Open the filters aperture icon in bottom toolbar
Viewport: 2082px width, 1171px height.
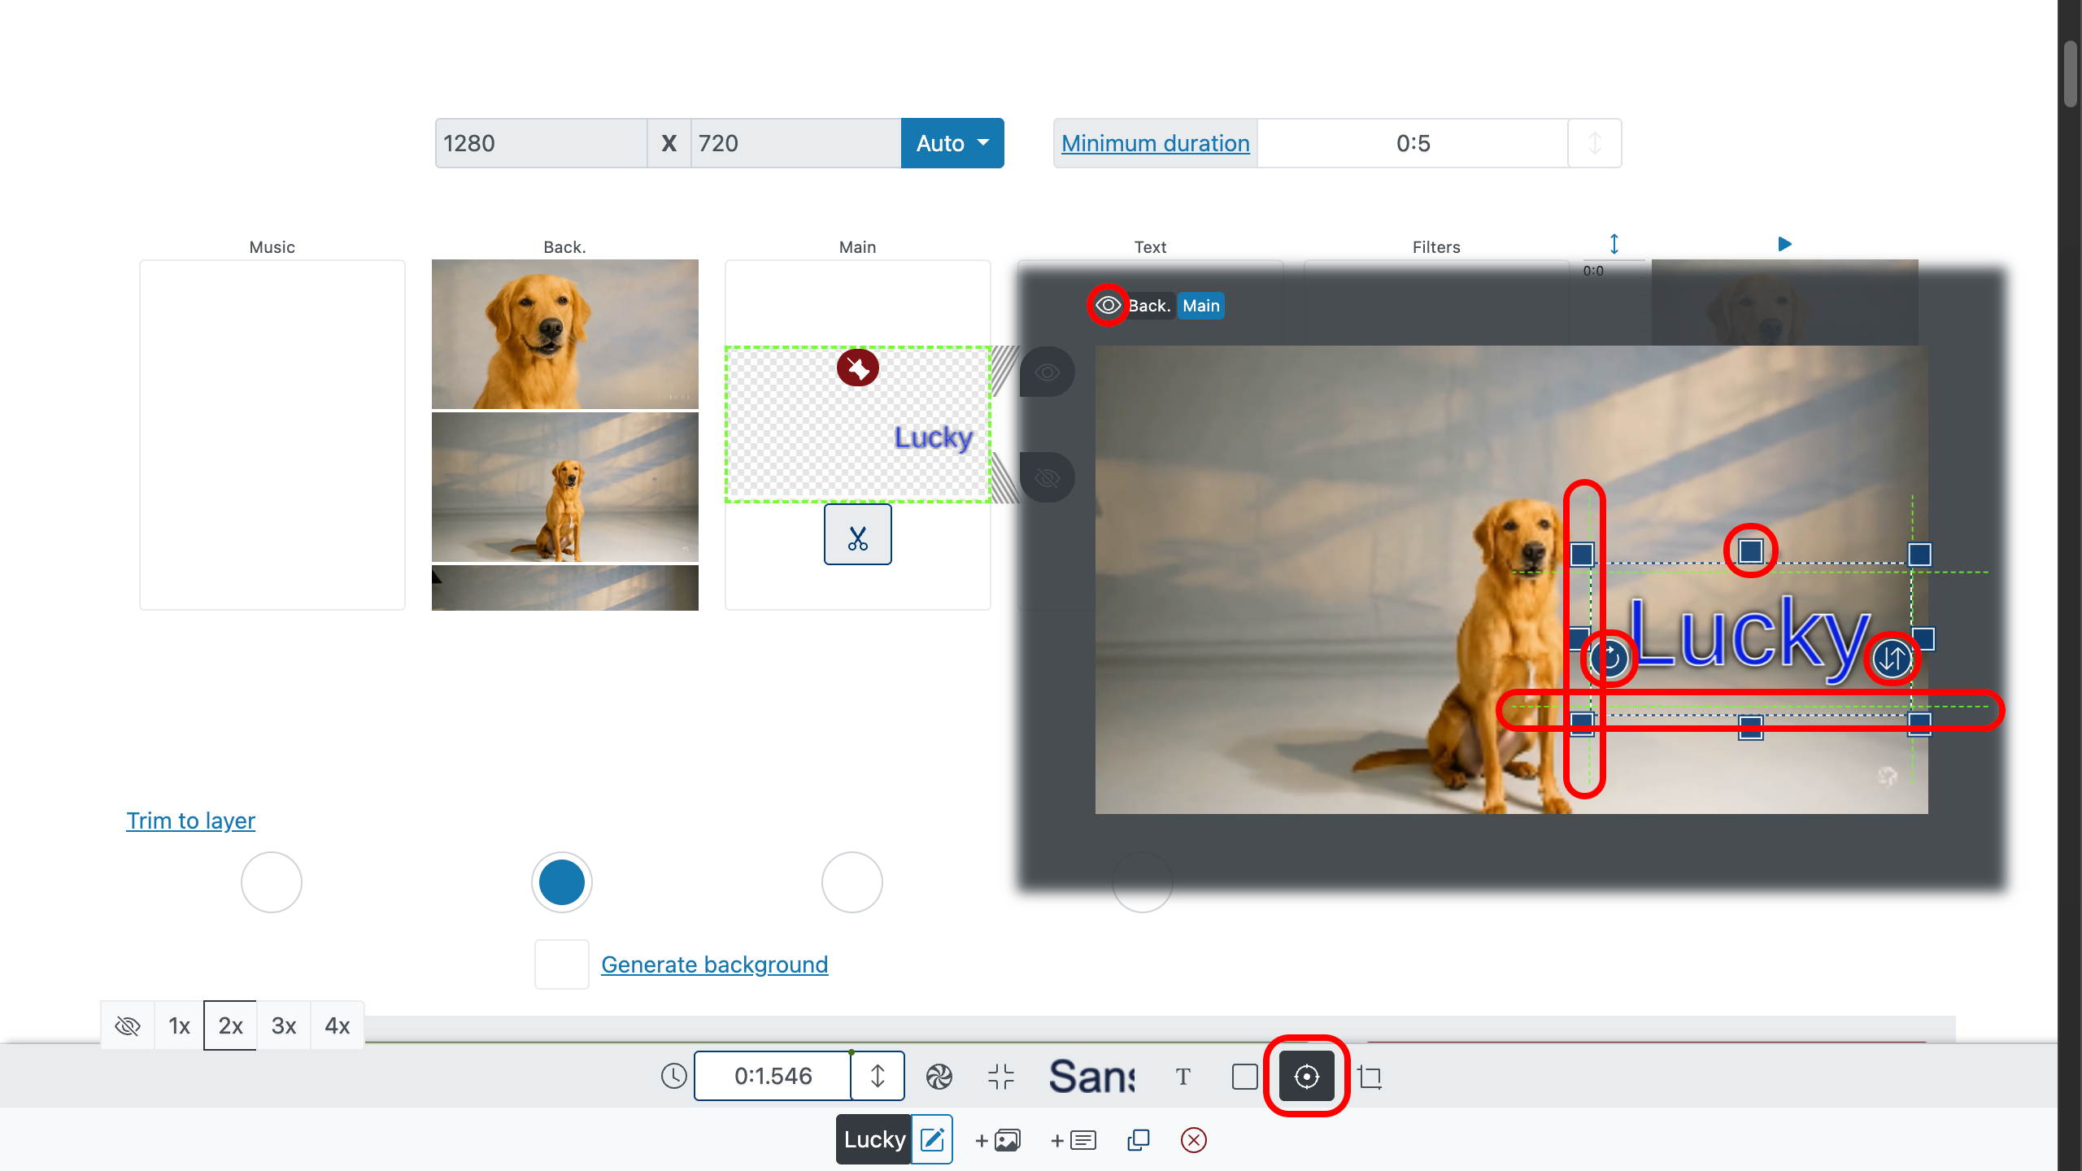tap(939, 1076)
